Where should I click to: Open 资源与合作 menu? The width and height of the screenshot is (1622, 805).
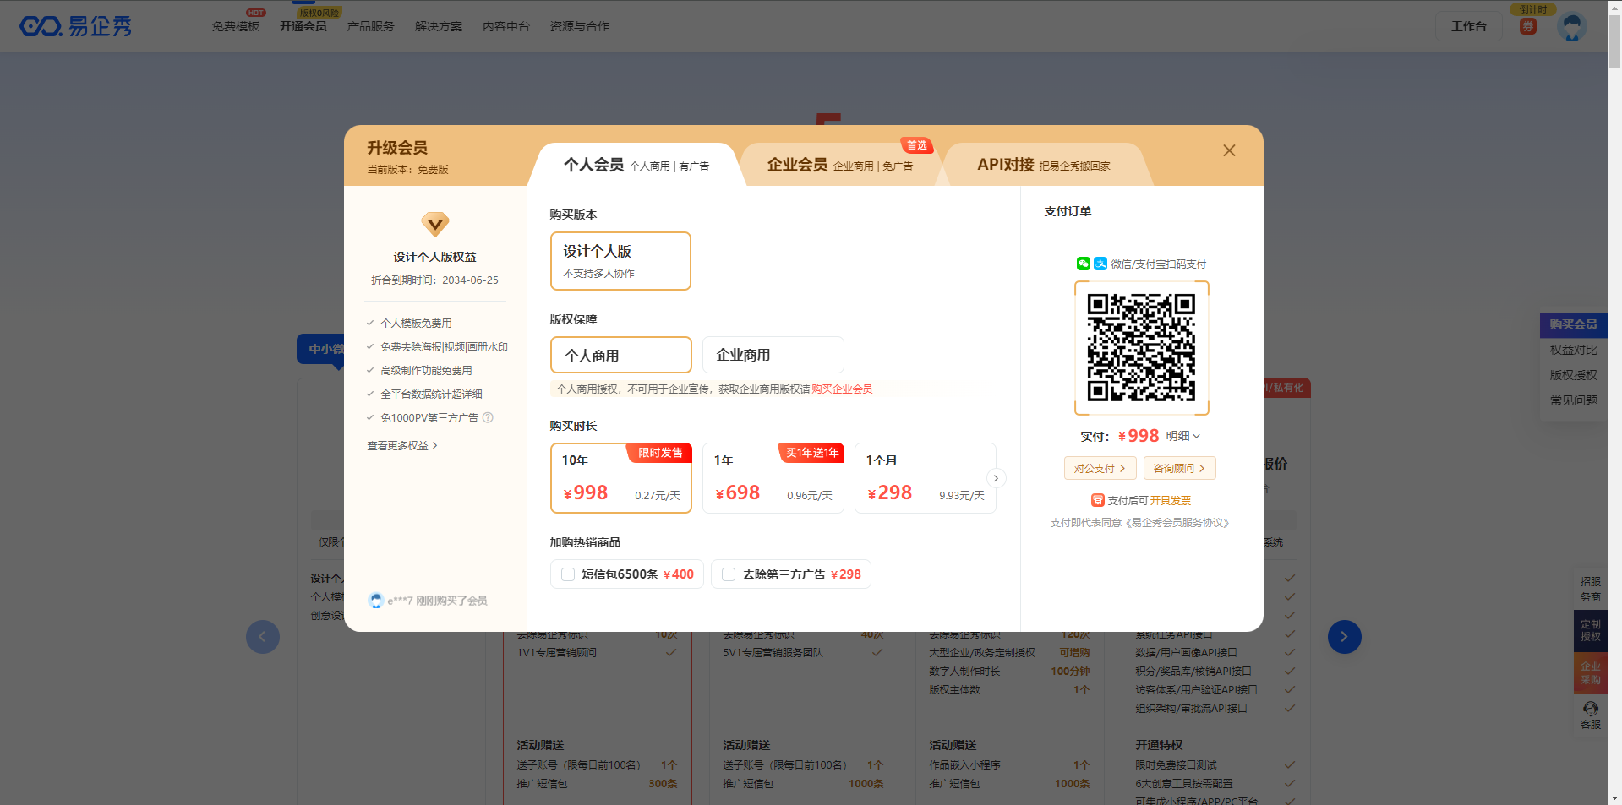pyautogui.click(x=580, y=26)
